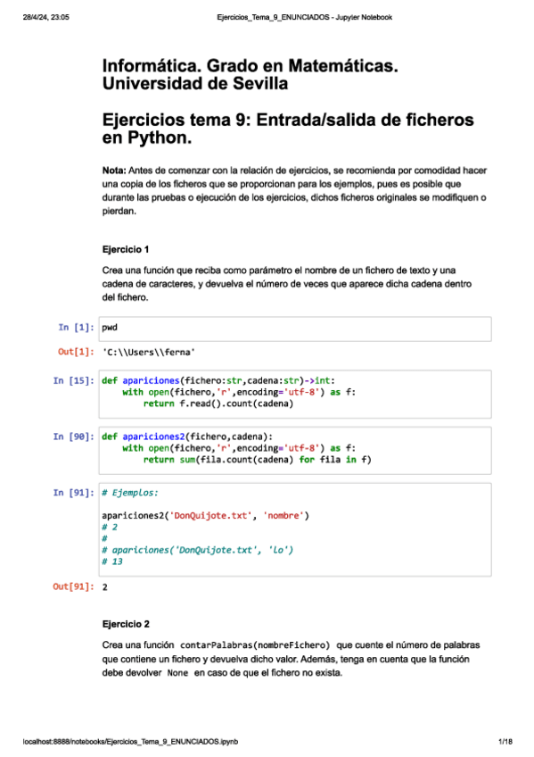534x757 pixels.
Task: Select the In [15] apariciones code cell
Action: tap(295, 394)
